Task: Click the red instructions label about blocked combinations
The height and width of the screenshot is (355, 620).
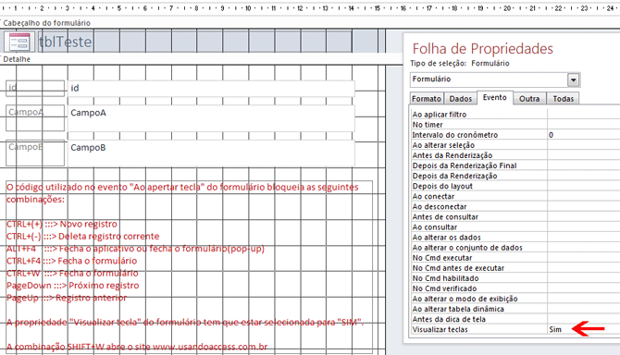Action: (x=189, y=267)
